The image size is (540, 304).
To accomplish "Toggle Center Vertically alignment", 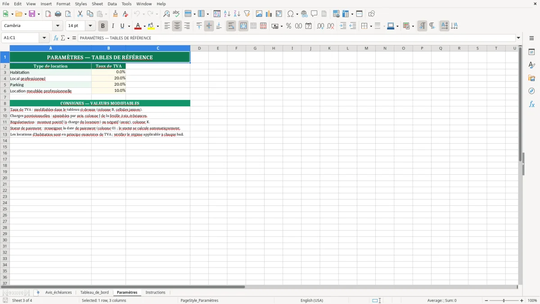I will coord(209,26).
